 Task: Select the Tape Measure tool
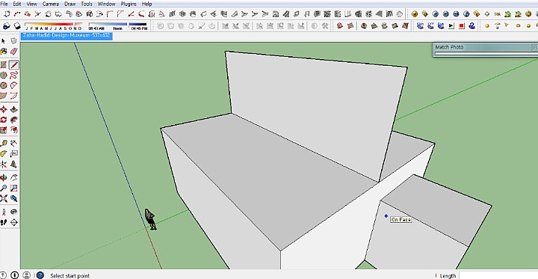tap(4, 144)
